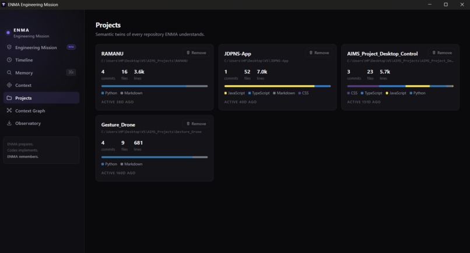Click trash icon on Gesture_Drone card

pos(188,124)
